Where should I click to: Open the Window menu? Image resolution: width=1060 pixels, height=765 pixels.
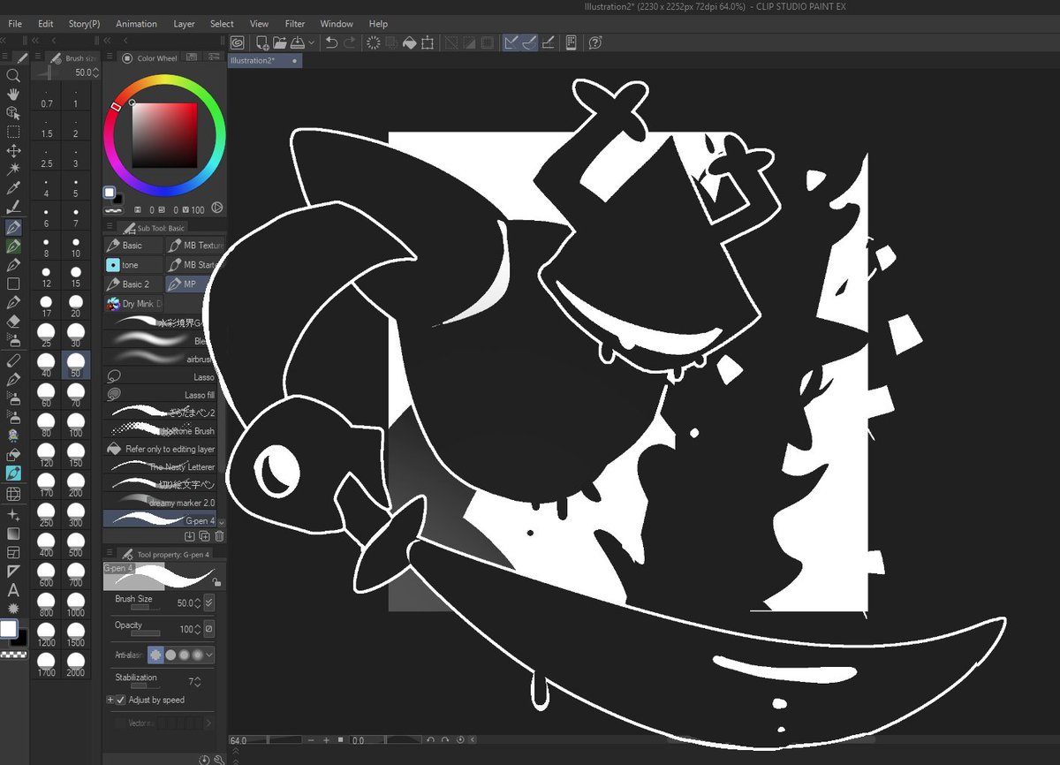click(337, 24)
